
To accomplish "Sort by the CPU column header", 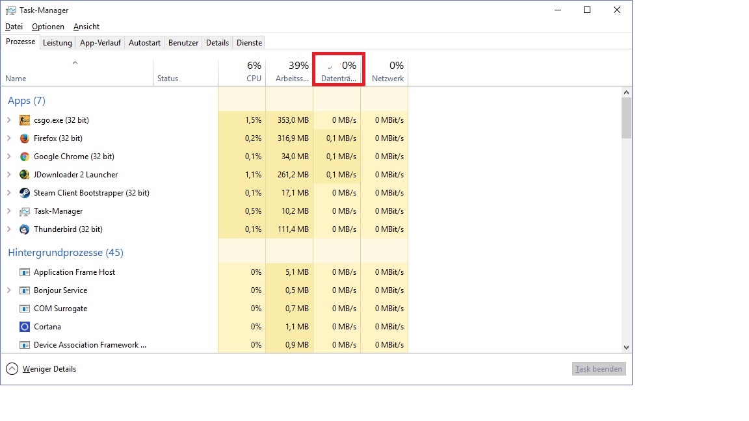I will [x=242, y=72].
